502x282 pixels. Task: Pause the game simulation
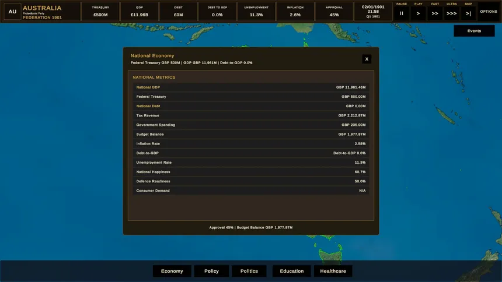(x=401, y=13)
